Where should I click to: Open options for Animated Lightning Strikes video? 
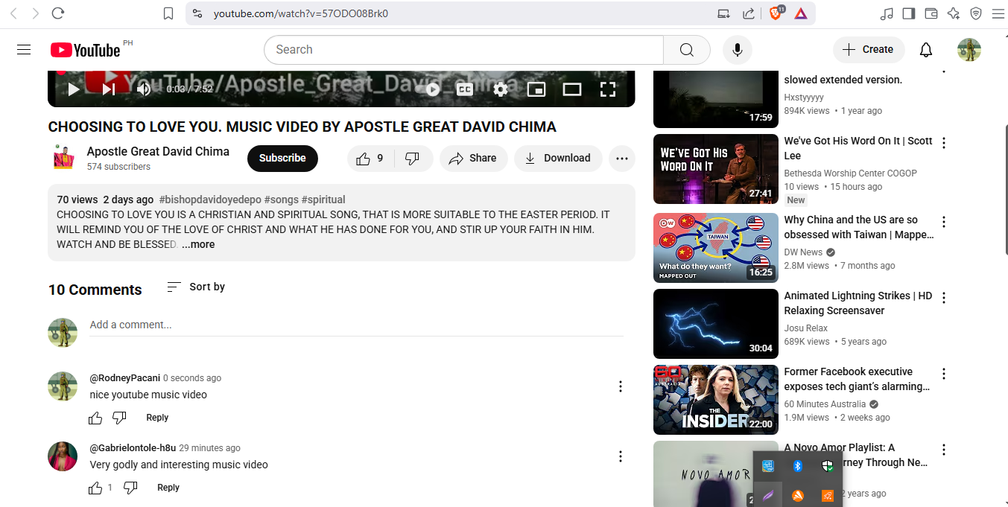(x=944, y=298)
